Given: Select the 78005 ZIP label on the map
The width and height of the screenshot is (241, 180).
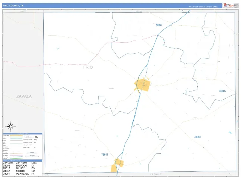Looking at the screenshot, I should coord(222,91).
